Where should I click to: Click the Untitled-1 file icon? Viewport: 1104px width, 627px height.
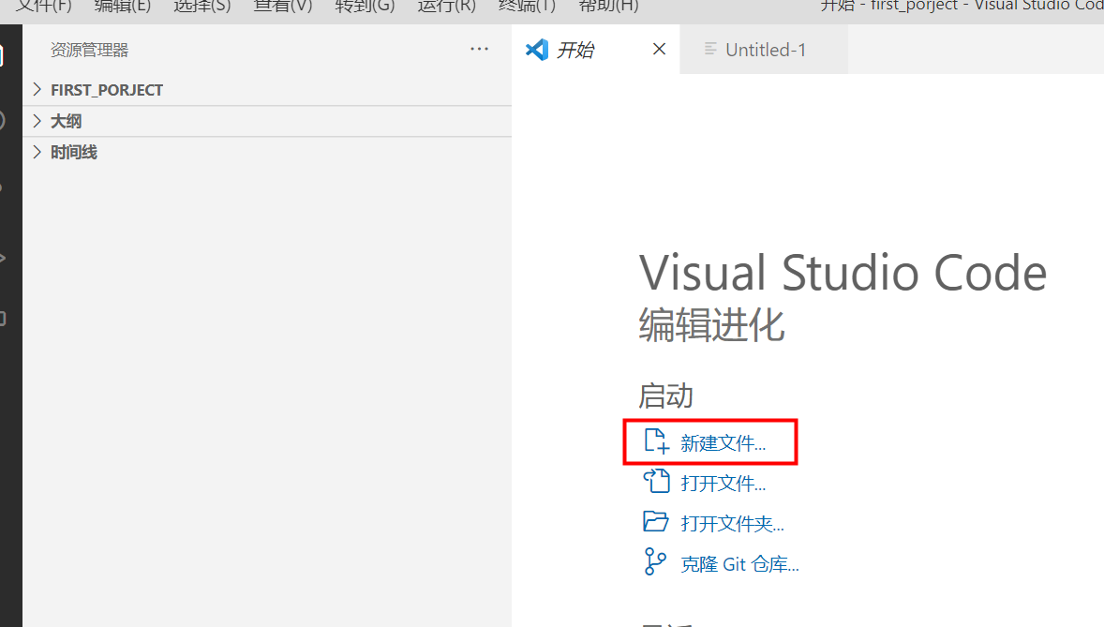pyautogui.click(x=710, y=50)
